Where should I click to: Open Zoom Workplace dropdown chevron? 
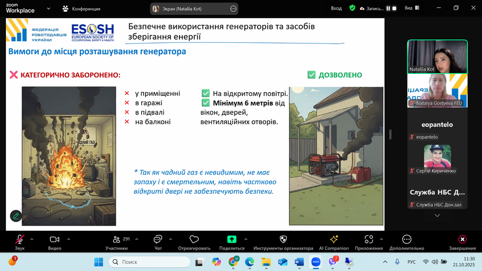pyautogui.click(x=49, y=9)
